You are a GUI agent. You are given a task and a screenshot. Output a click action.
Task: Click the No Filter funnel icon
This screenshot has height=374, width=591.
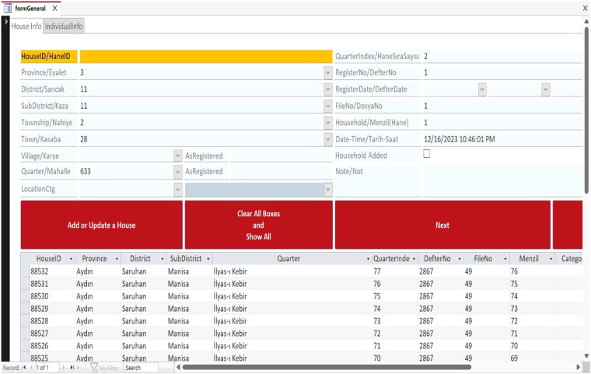[x=94, y=368]
